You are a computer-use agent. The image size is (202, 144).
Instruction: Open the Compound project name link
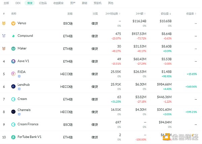25,36
